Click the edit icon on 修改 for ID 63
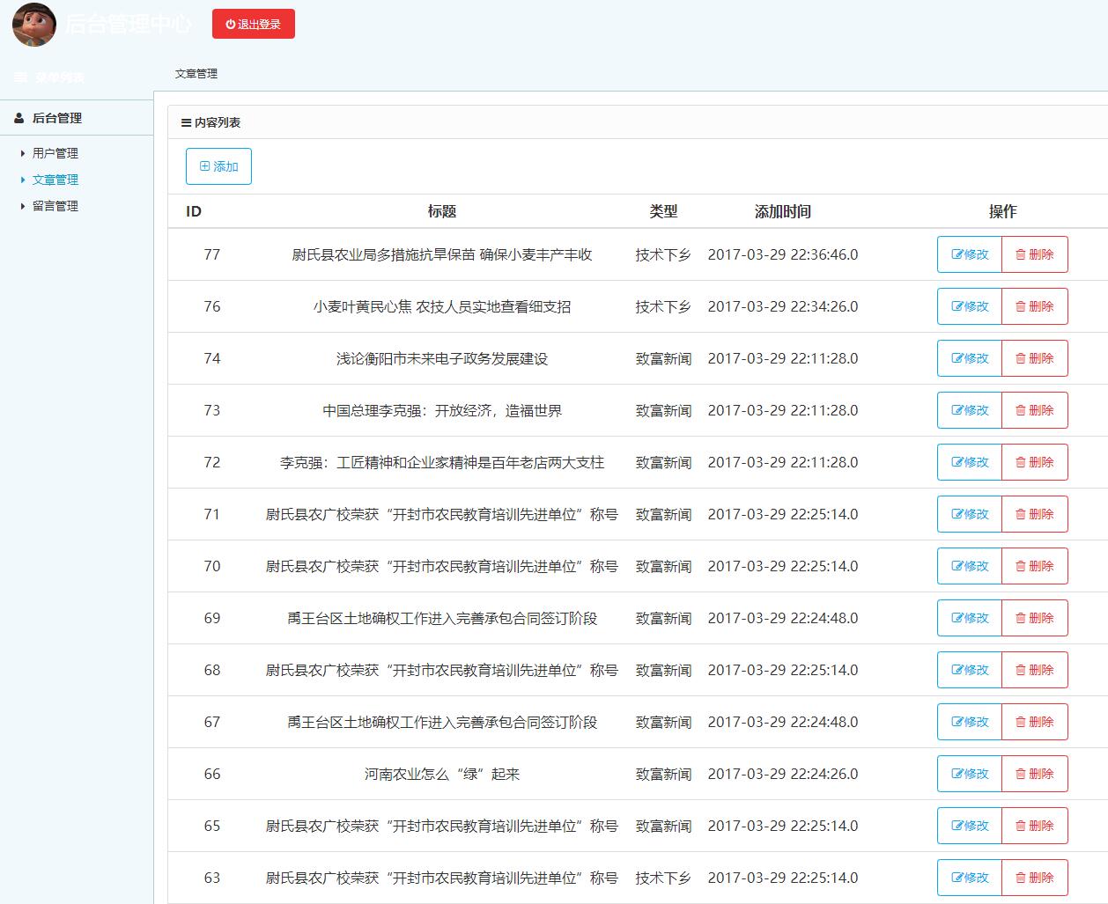Viewport: 1108px width, 904px height. (x=957, y=878)
